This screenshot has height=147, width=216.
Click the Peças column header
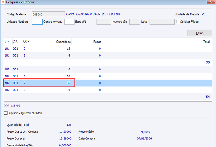97,42
